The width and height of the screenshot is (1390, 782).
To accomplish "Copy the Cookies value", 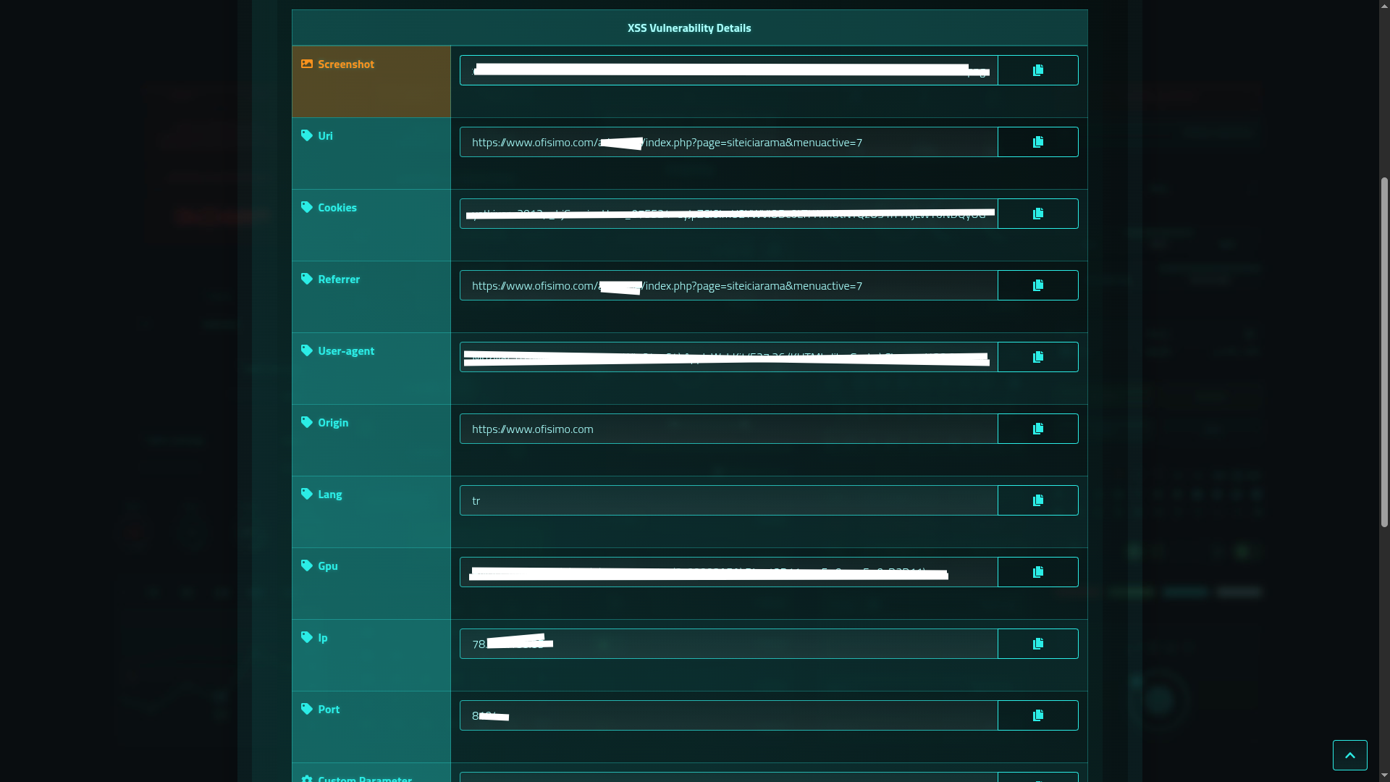I will click(1037, 214).
